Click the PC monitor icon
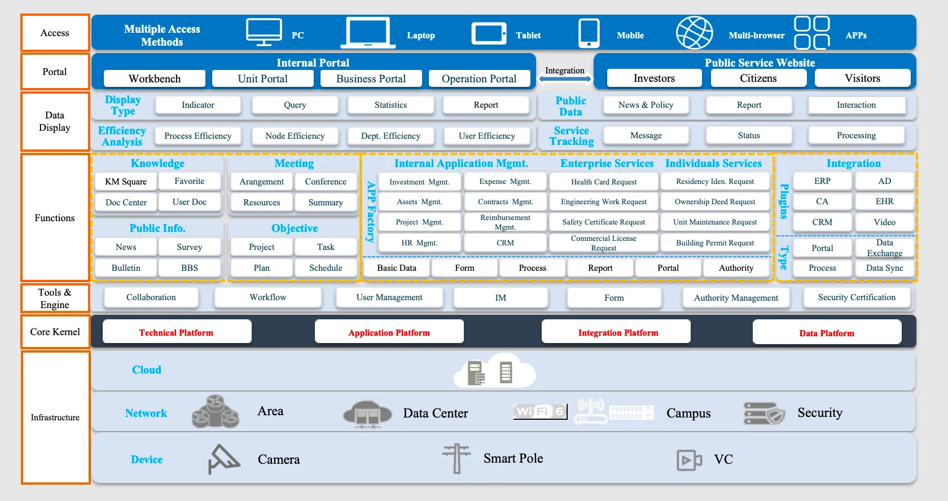Viewport: 948px width, 501px height. [264, 32]
